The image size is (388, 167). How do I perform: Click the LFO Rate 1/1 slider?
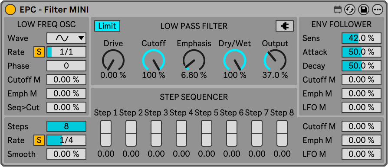(x=66, y=52)
